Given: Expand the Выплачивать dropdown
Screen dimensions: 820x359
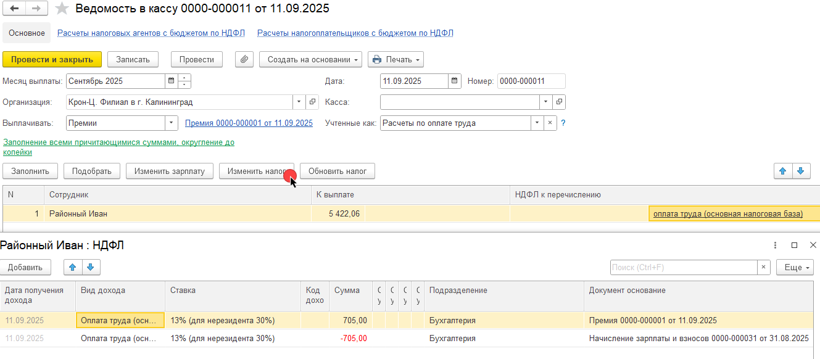Looking at the screenshot, I should [172, 123].
